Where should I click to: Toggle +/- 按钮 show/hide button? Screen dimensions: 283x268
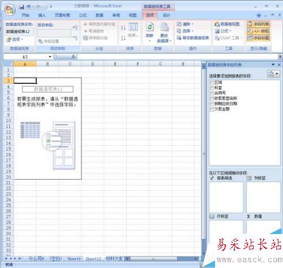pos(259,31)
